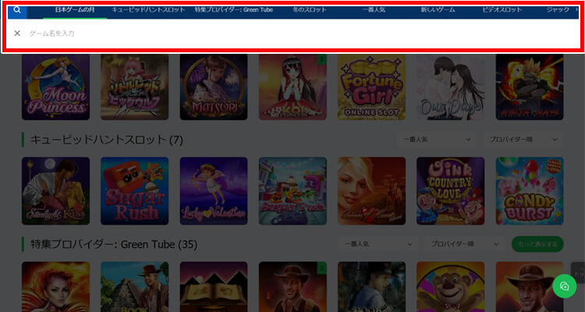Switch to キューピッドハントスロット tab

(148, 10)
